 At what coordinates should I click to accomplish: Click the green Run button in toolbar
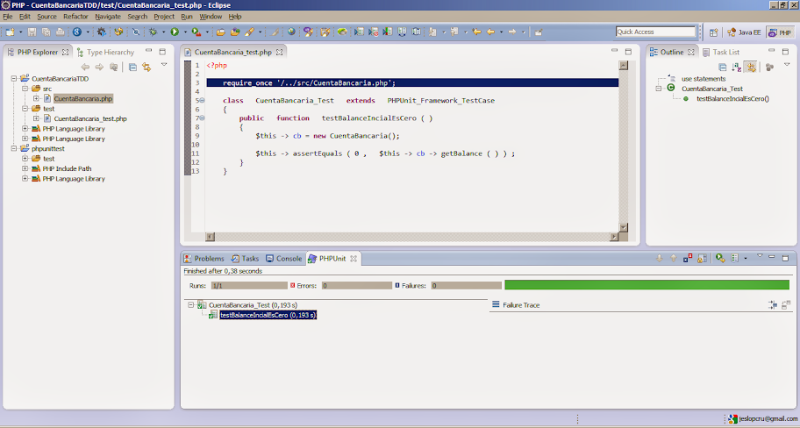coord(175,32)
